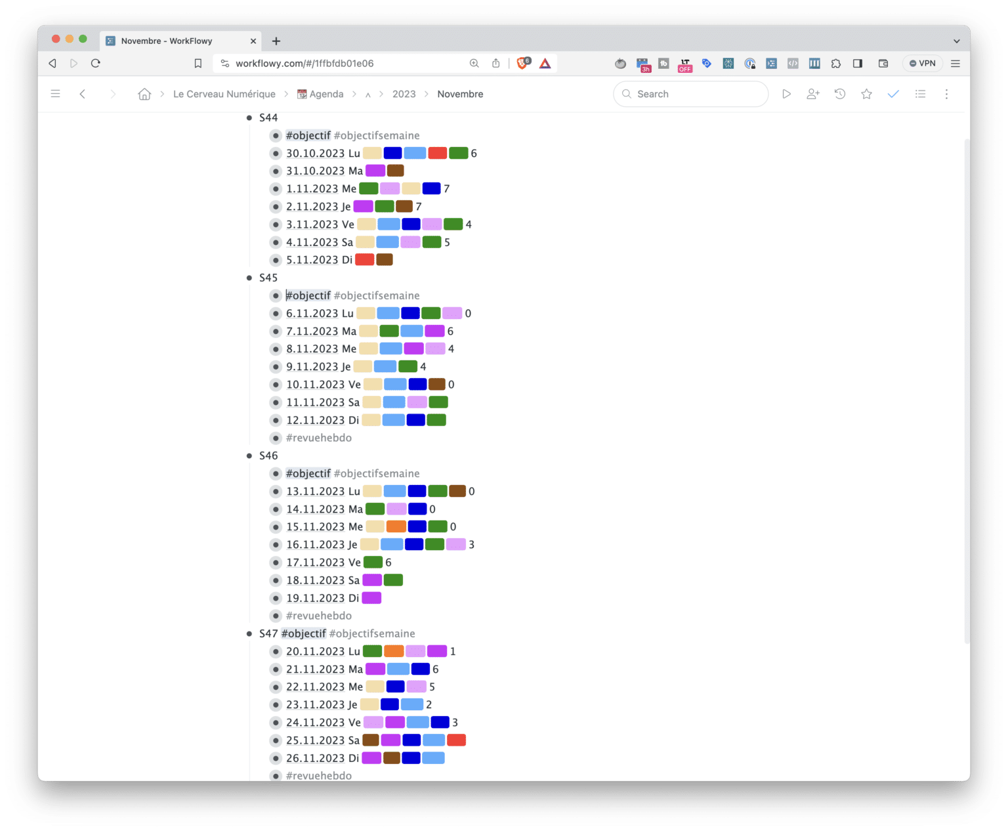The height and width of the screenshot is (831, 1008).
Task: Open sharing options with the add-person icon
Action: click(813, 94)
